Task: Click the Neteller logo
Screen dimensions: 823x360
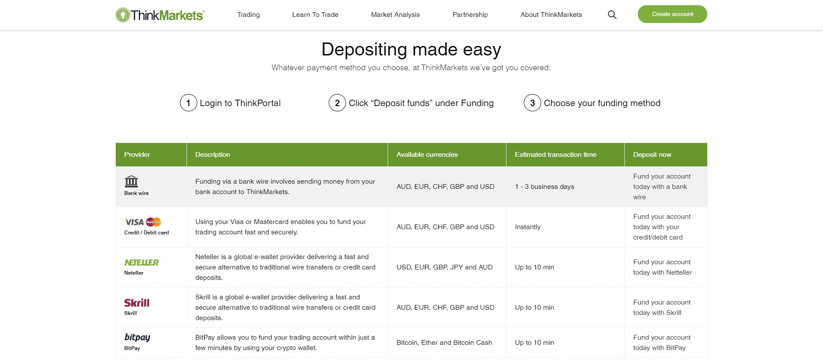Action: coord(141,263)
